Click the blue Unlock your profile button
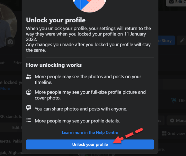Screen dimensions: 186x156 pyautogui.click(x=90, y=145)
